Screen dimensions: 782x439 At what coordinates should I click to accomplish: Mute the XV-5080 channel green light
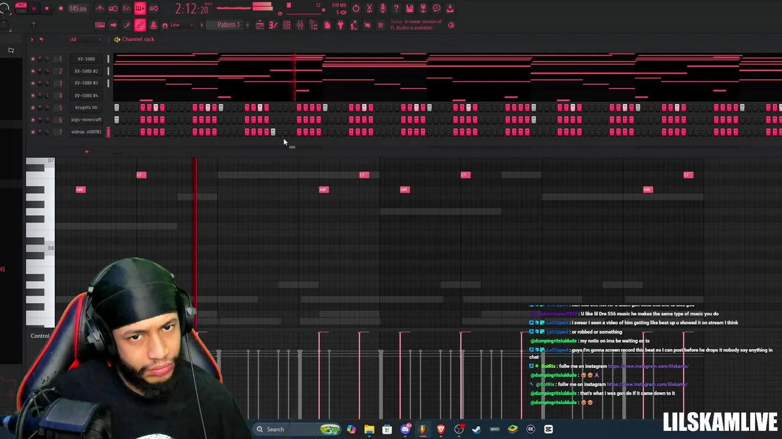[33, 59]
